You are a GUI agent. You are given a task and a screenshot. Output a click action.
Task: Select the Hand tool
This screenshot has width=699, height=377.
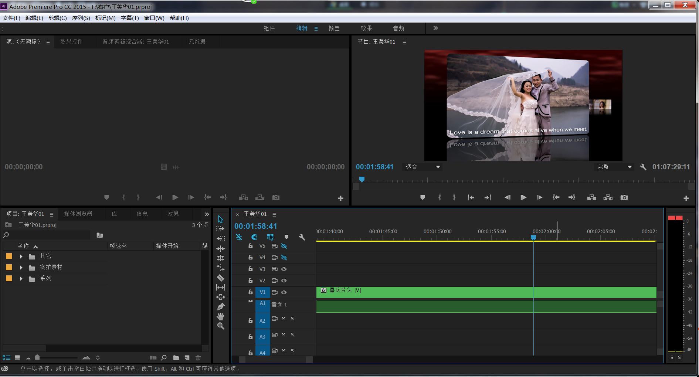(220, 316)
